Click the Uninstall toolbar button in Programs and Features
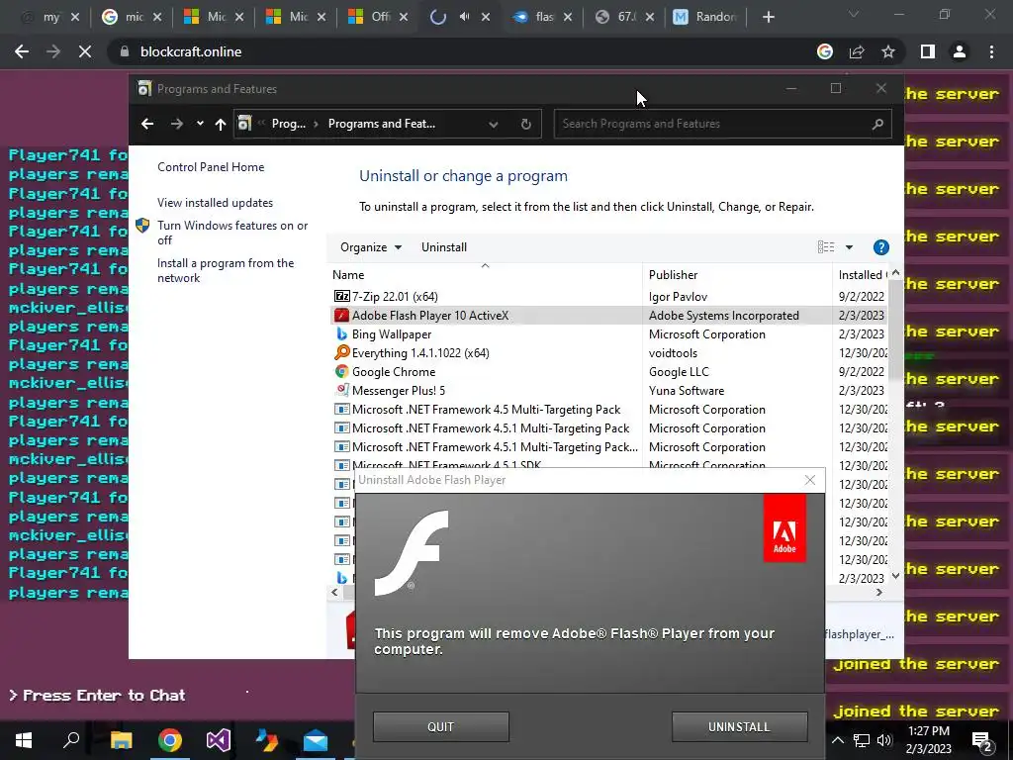The image size is (1013, 760). point(444,246)
